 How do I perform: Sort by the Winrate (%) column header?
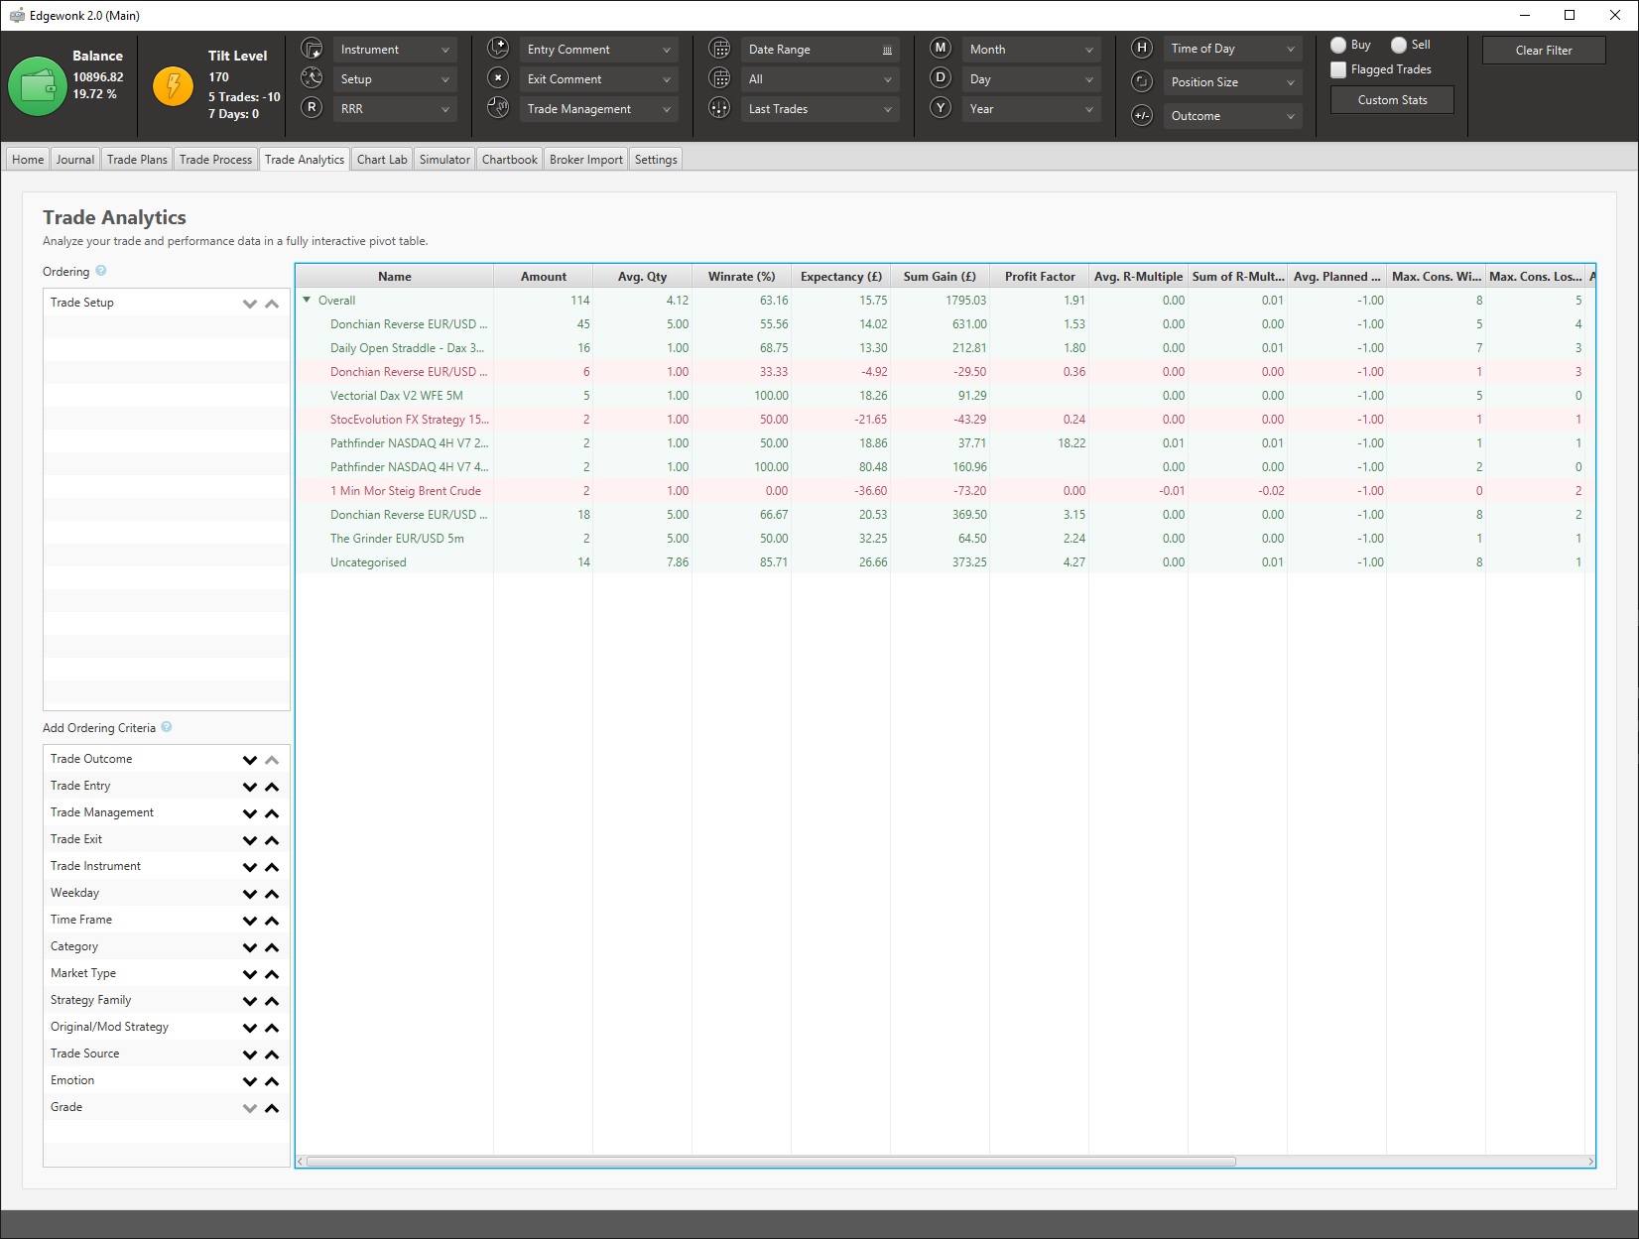click(x=741, y=277)
